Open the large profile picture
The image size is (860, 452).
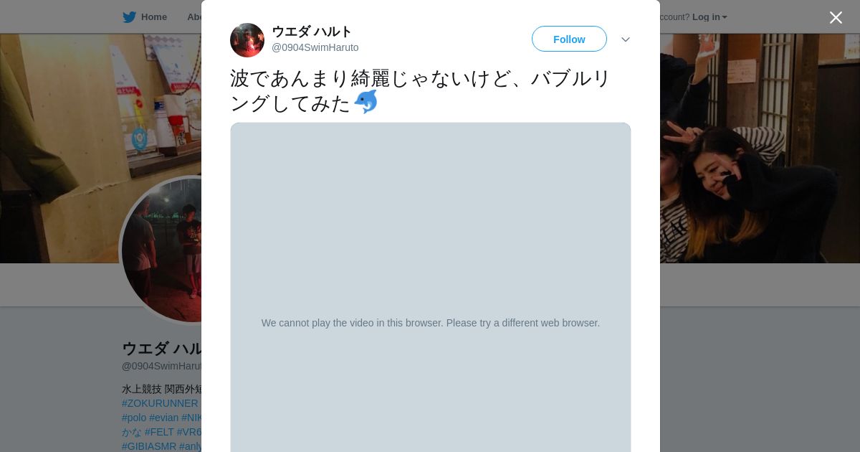[162, 250]
